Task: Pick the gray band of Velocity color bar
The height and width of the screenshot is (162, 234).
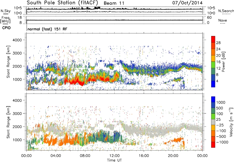Action: [x=213, y=122]
